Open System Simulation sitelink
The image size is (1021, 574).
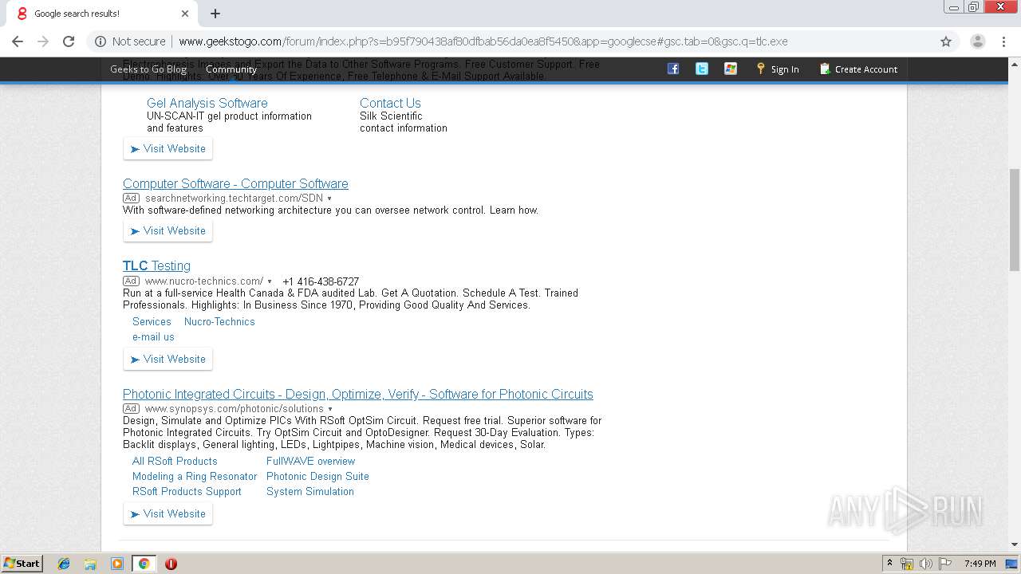[x=310, y=491]
